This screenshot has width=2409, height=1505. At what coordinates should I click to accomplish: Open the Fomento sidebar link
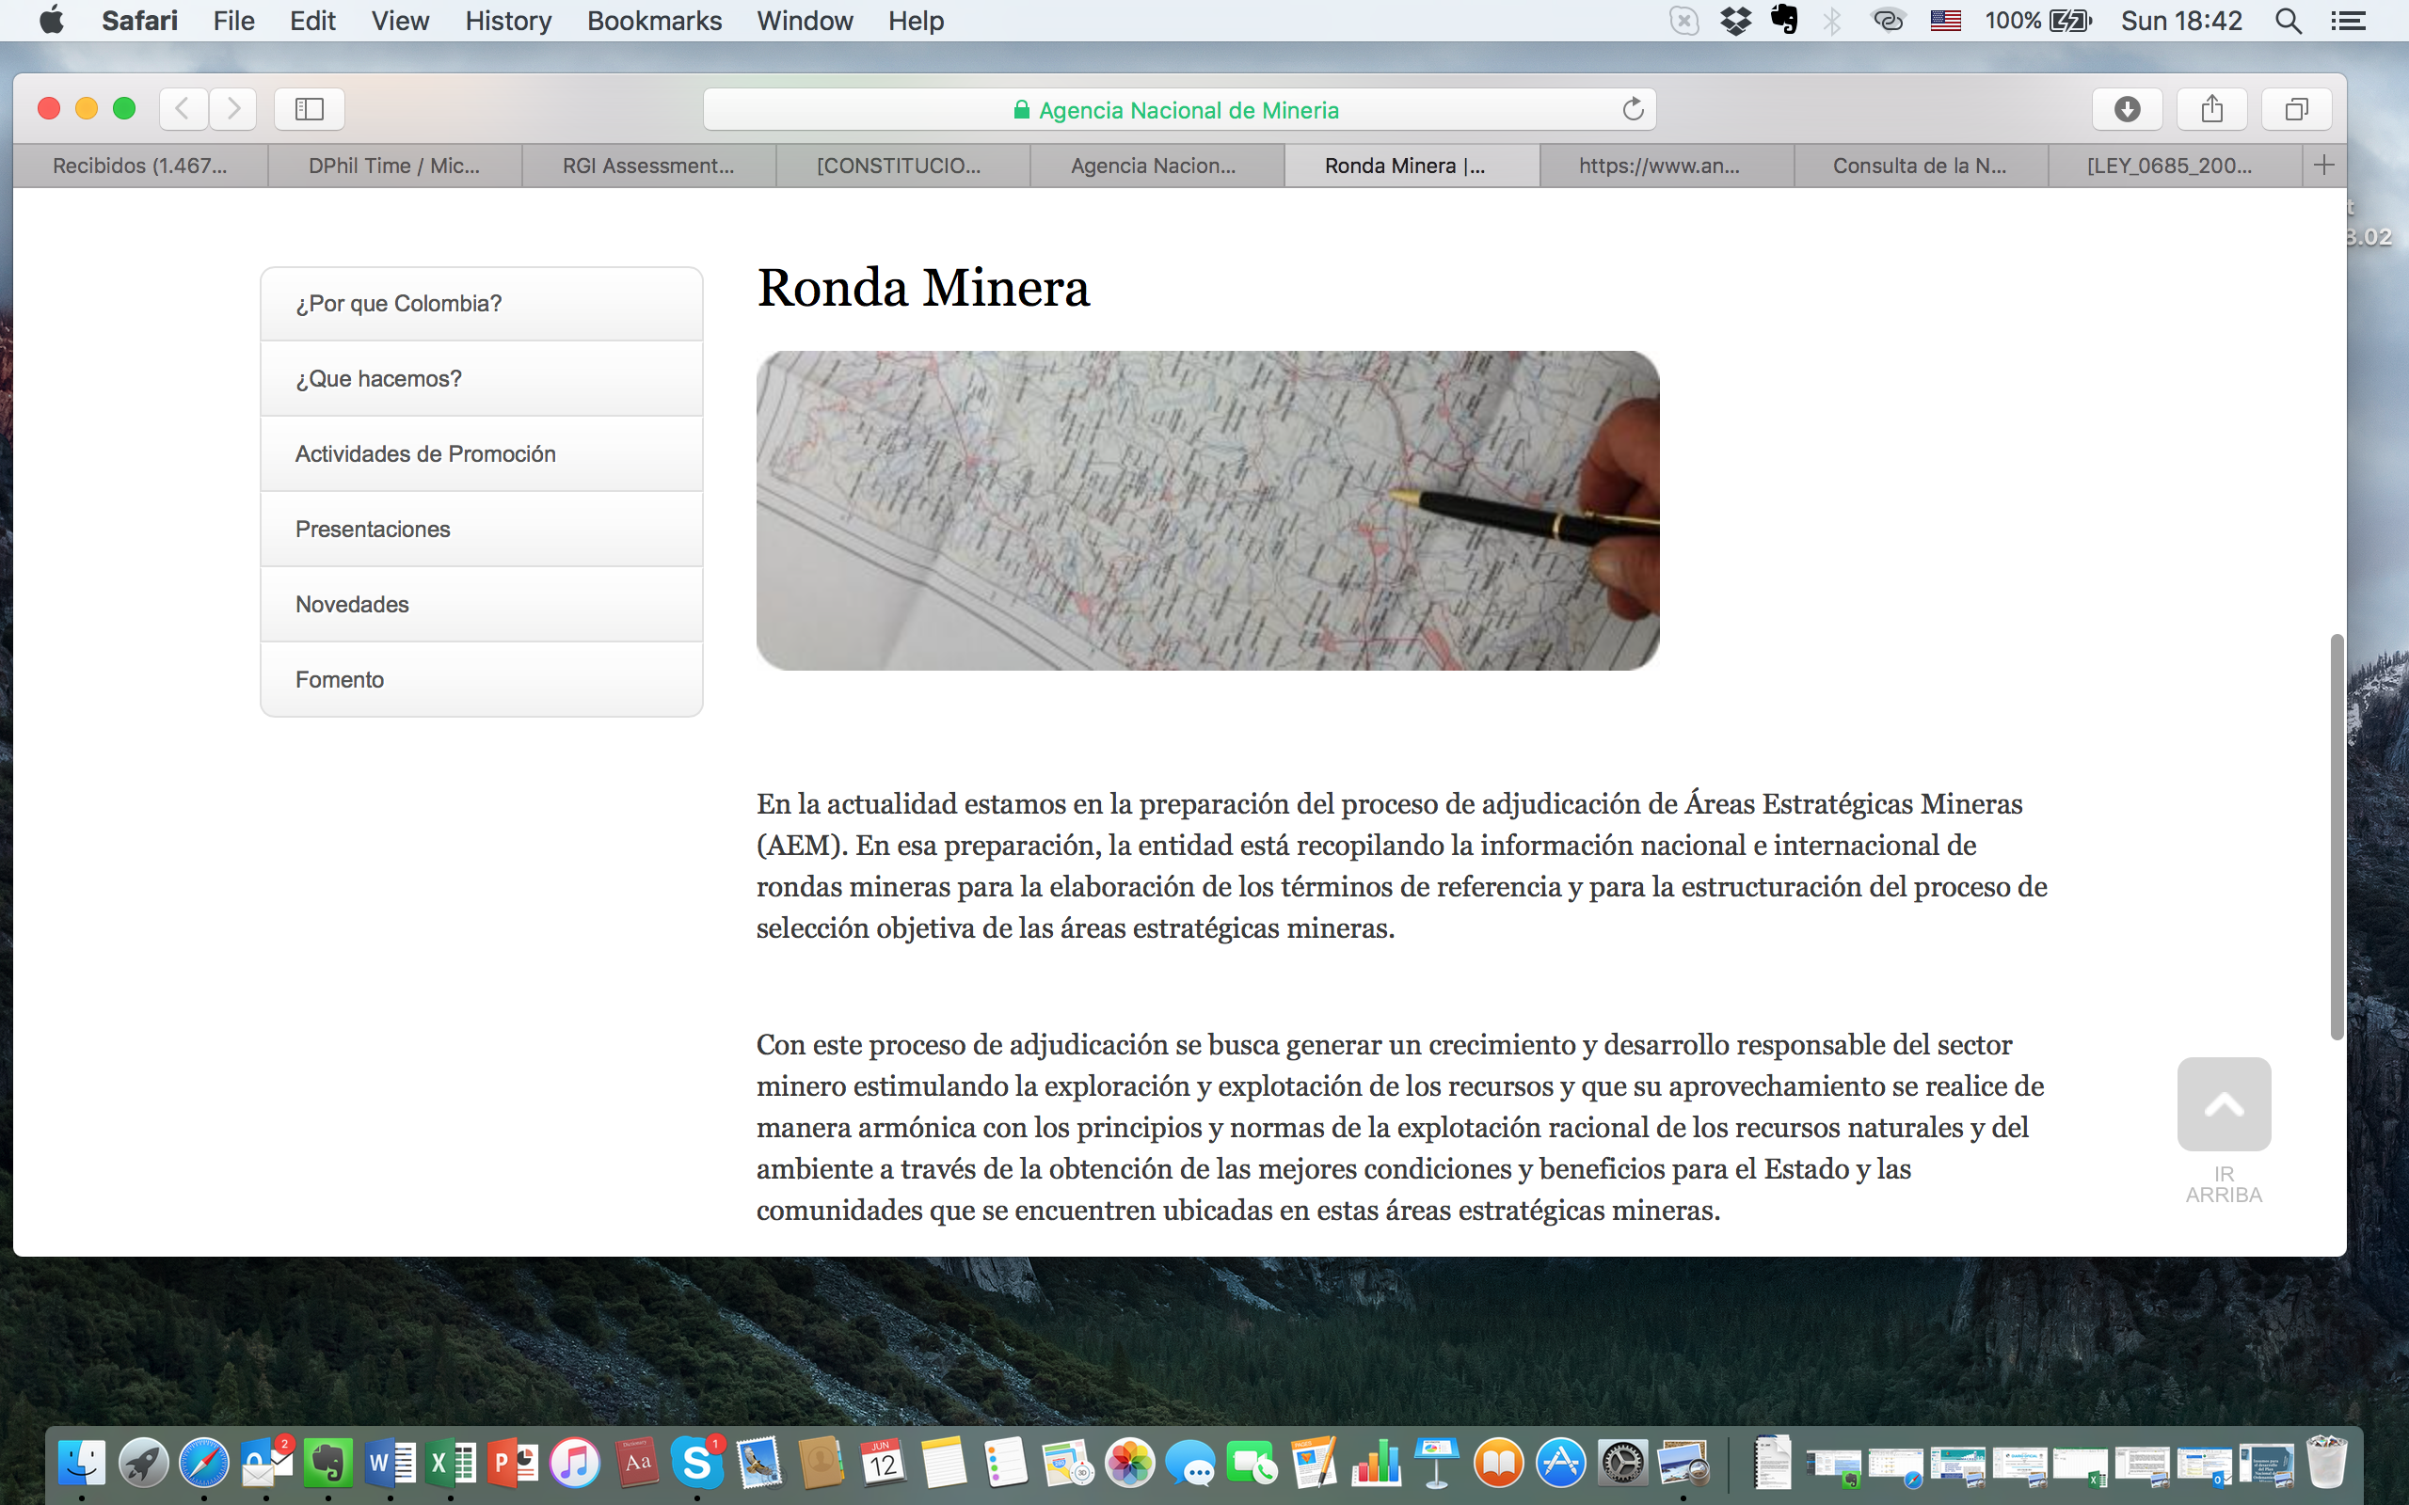coord(482,680)
